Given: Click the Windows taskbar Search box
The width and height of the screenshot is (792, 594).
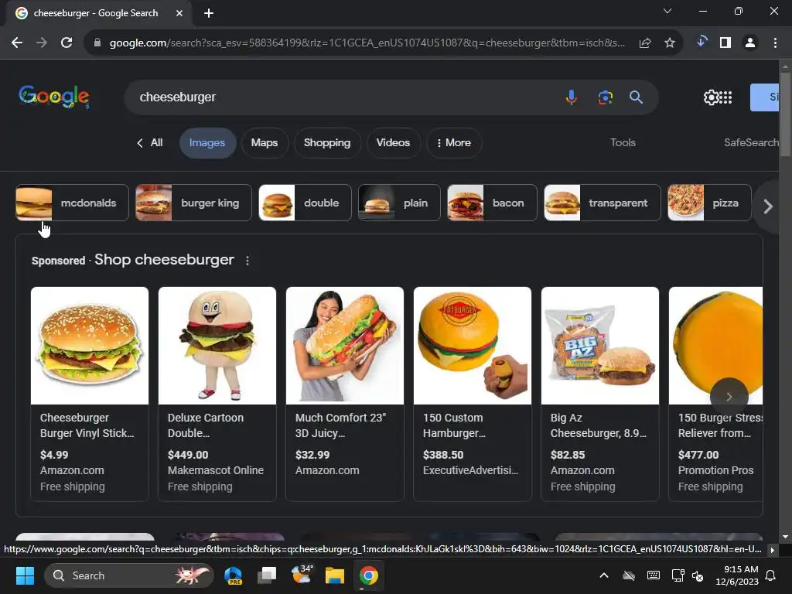Looking at the screenshot, I should 129,575.
